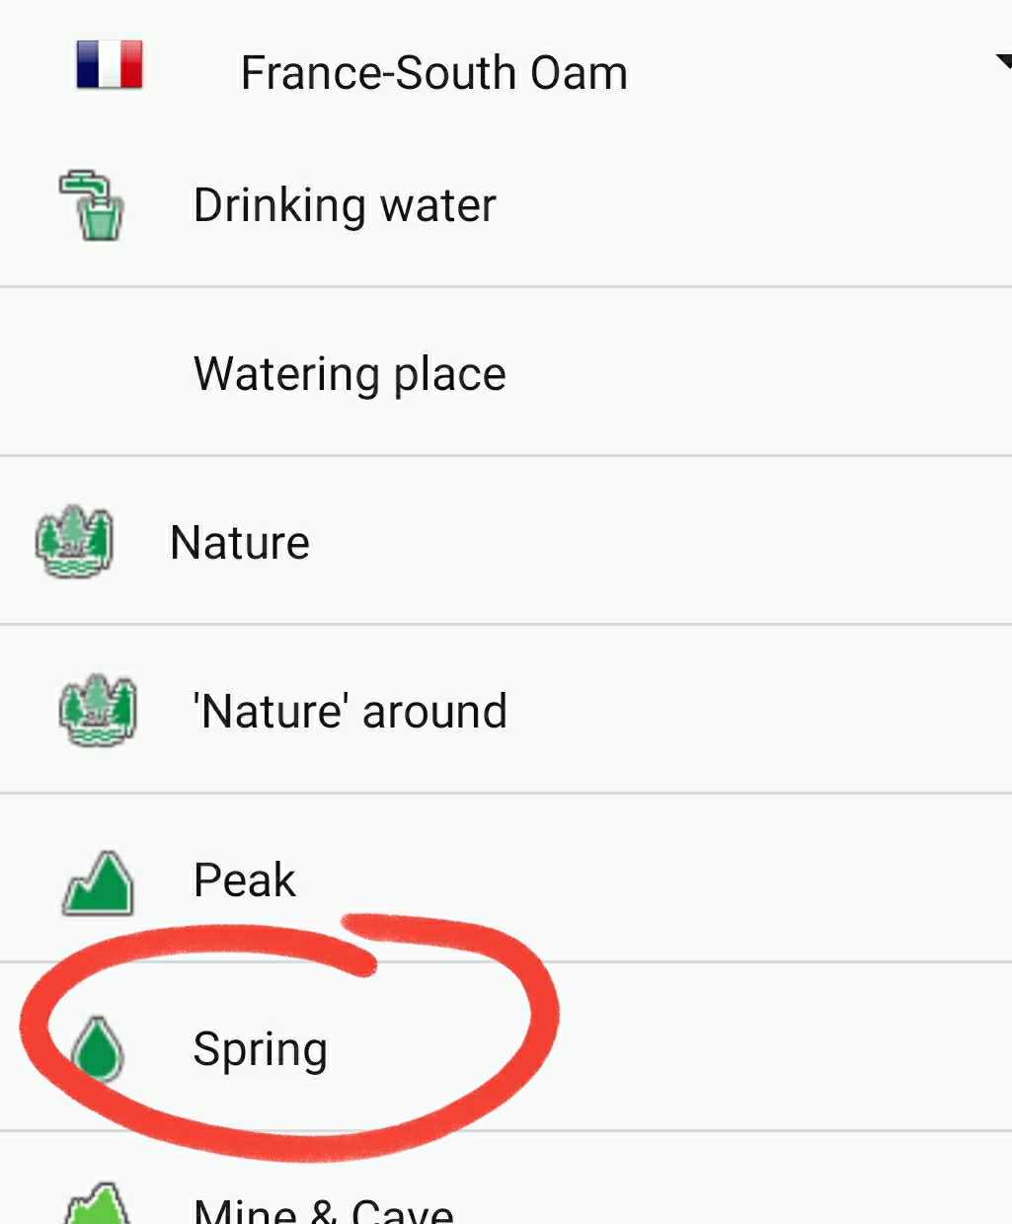Choose the Peak label
This screenshot has height=1224, width=1012.
click(x=244, y=880)
